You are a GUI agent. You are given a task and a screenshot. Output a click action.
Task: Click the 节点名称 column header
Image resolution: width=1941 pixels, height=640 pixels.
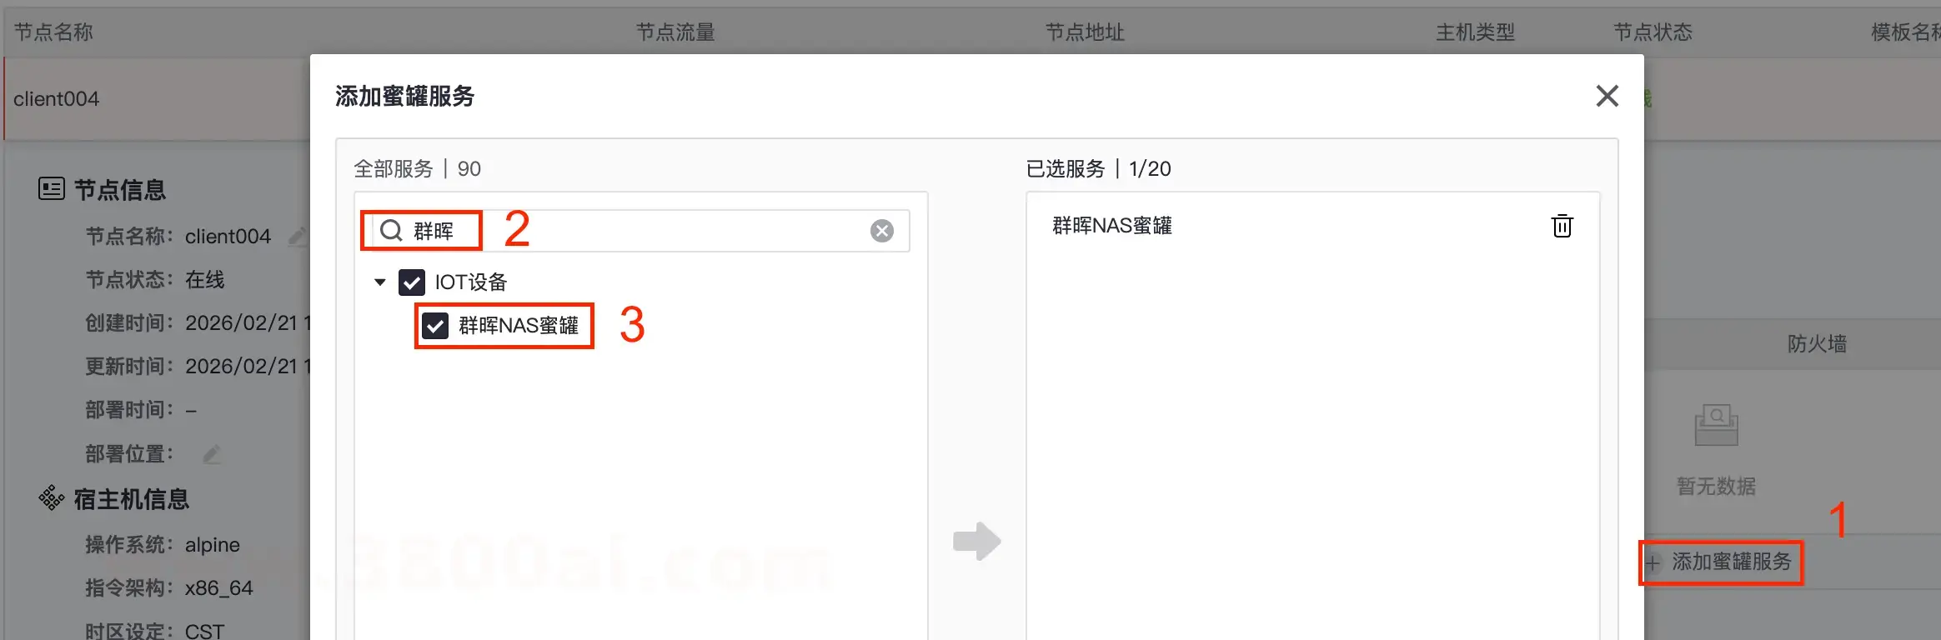tap(53, 32)
